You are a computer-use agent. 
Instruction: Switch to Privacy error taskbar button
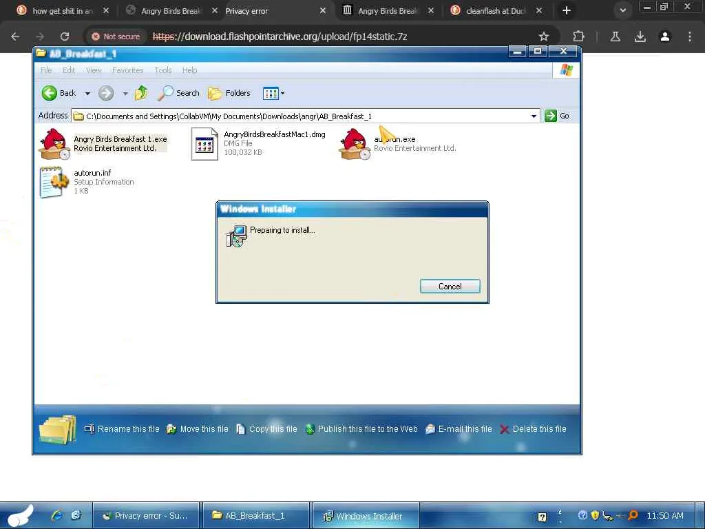click(x=146, y=515)
